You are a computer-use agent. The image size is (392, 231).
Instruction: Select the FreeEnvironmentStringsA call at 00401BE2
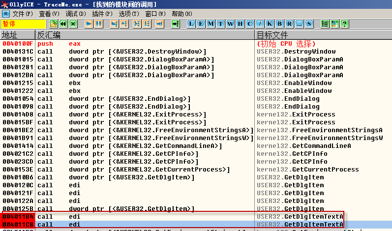coord(196,130)
